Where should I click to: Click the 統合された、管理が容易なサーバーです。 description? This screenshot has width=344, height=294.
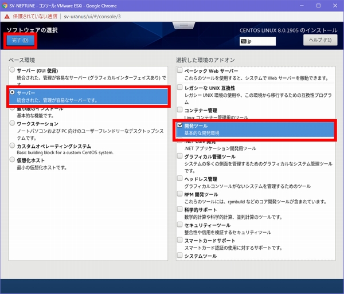[57, 100]
